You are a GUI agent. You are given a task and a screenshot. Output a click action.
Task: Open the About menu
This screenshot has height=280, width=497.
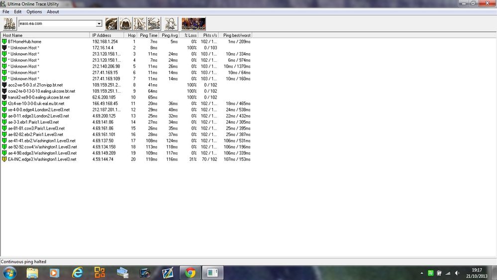click(x=53, y=12)
